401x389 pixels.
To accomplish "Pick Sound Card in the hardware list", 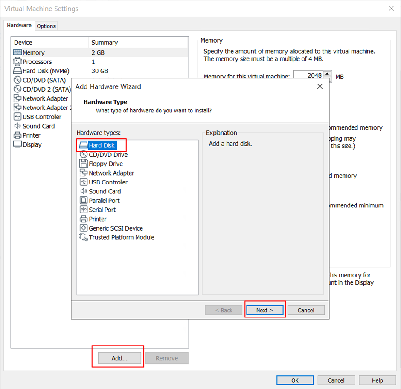I will 104,191.
